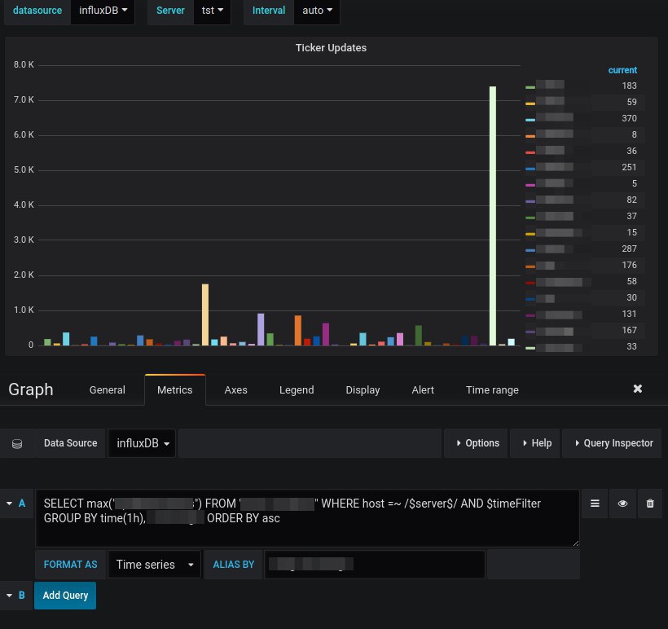The image size is (668, 629).
Task: Switch to the Display tab
Action: tap(363, 390)
